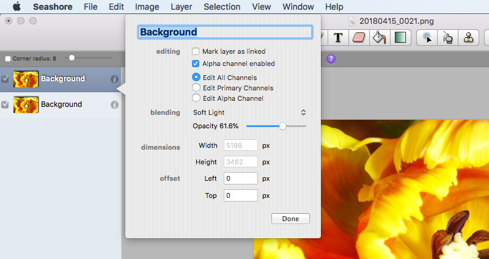The width and height of the screenshot is (489, 259).
Task: Open the Image menu
Action: pos(147,7)
